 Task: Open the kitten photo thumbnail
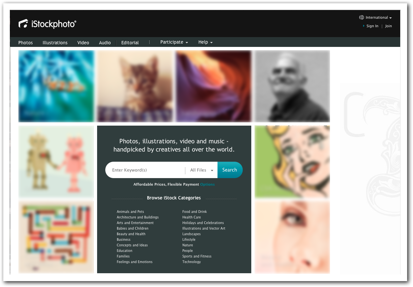click(x=135, y=86)
